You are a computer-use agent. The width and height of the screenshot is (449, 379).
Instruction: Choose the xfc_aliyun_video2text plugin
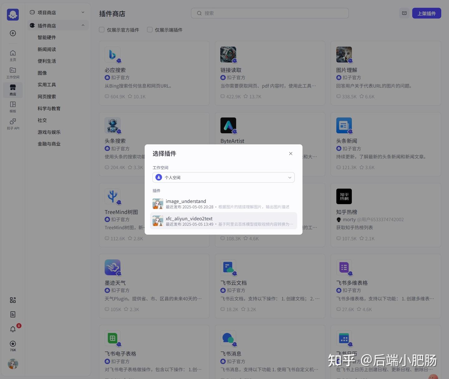pos(224,221)
